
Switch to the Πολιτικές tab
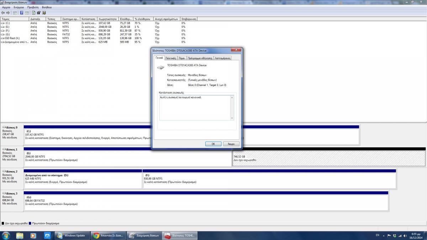(171, 58)
